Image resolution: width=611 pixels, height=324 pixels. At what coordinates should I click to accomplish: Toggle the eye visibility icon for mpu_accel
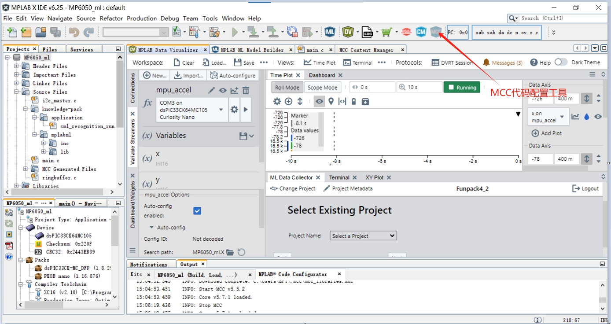(x=223, y=90)
